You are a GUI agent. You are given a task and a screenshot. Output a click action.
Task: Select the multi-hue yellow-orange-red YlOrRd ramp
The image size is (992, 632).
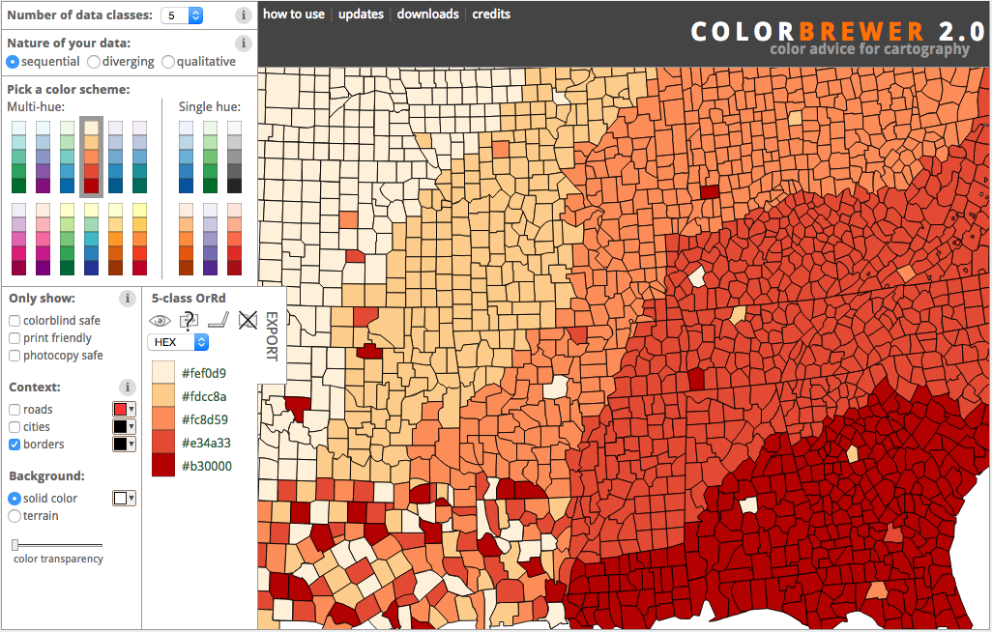click(139, 239)
